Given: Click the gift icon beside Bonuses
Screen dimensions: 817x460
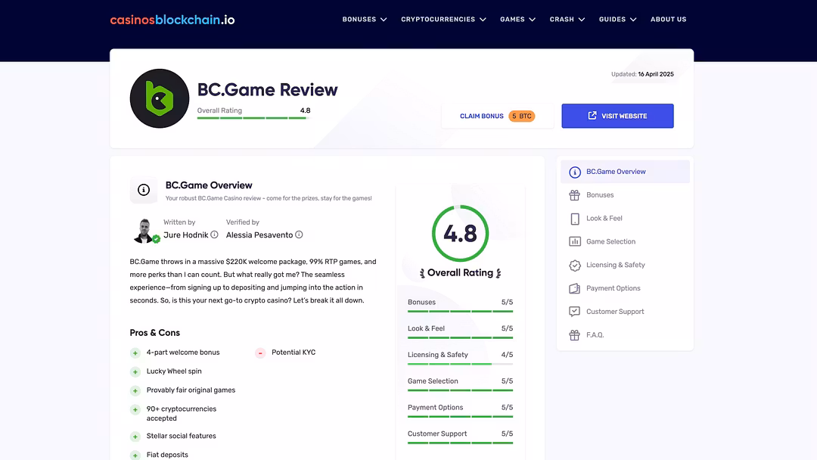Looking at the screenshot, I should (575, 195).
